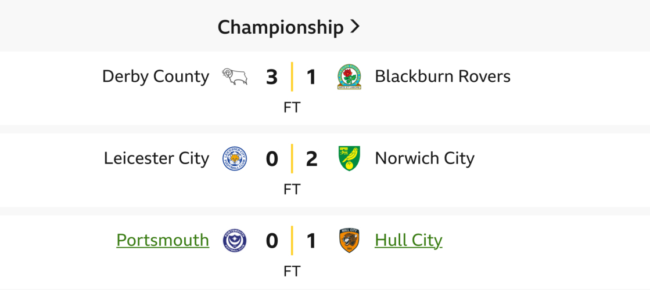Expand the chevron next to Championship
This screenshot has width=650, height=290.
point(355,27)
